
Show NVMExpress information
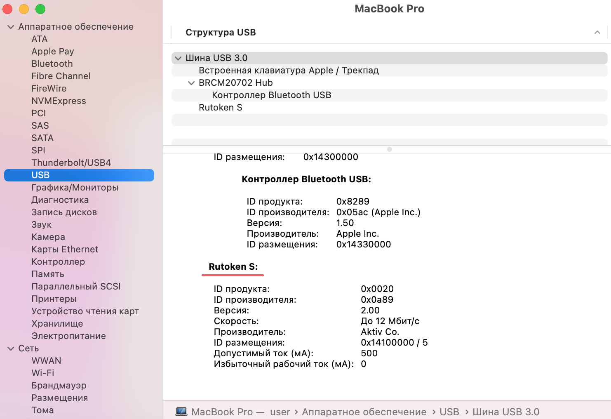click(x=59, y=101)
